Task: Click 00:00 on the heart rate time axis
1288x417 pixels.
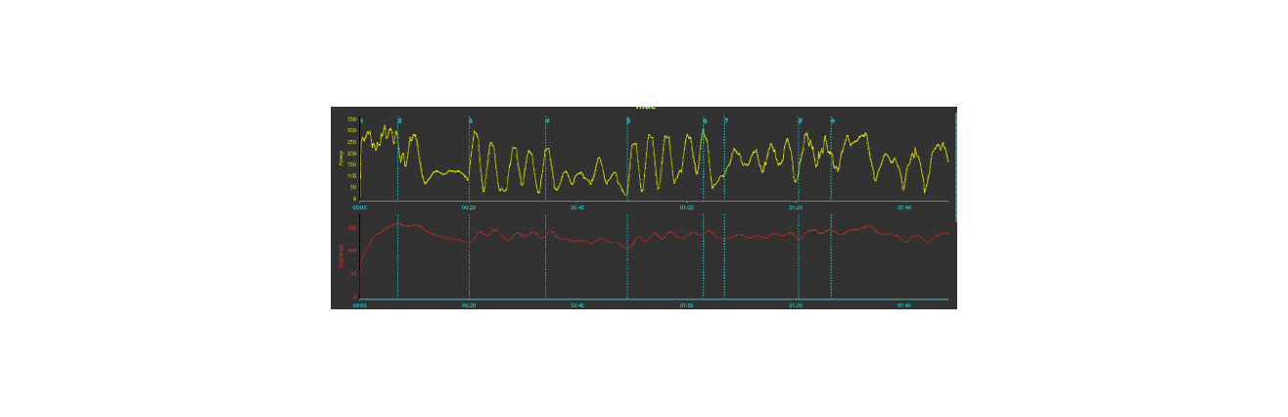Action: (x=359, y=305)
